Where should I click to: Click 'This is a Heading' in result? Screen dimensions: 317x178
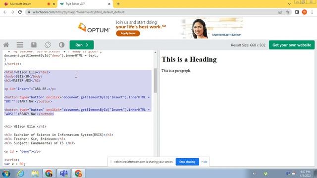(x=189, y=59)
